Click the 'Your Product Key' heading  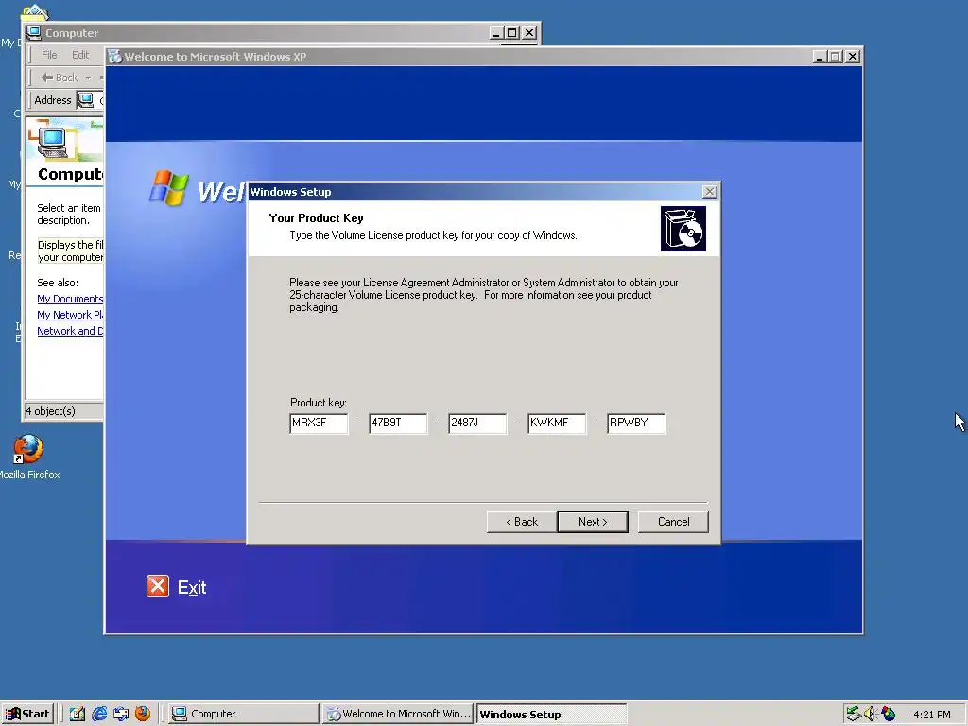point(316,218)
